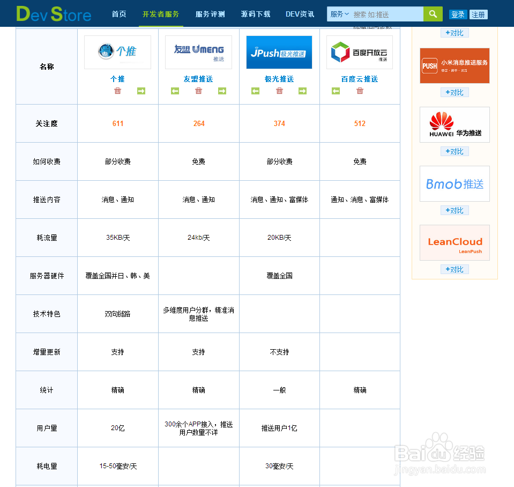Click the JPush 极光推送 banner thumbnail
The height and width of the screenshot is (487, 514).
pyautogui.click(x=279, y=52)
